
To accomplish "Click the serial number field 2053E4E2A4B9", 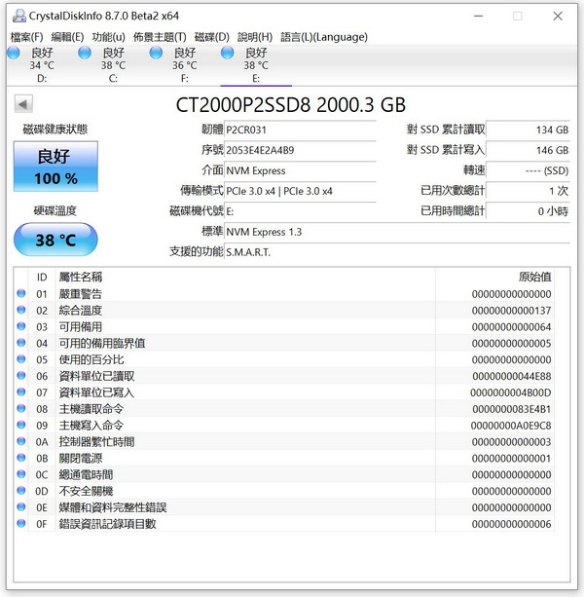I will (x=300, y=150).
